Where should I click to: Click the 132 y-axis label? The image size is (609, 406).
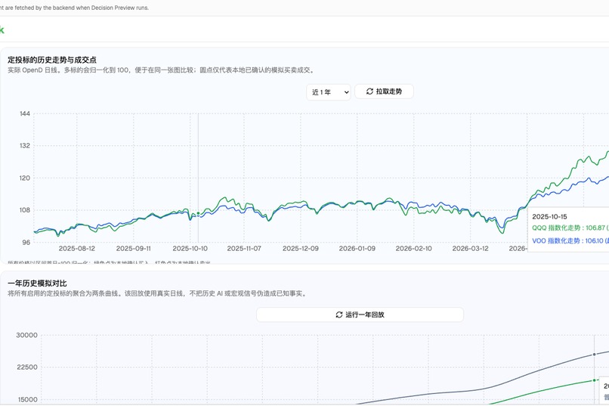coord(25,146)
